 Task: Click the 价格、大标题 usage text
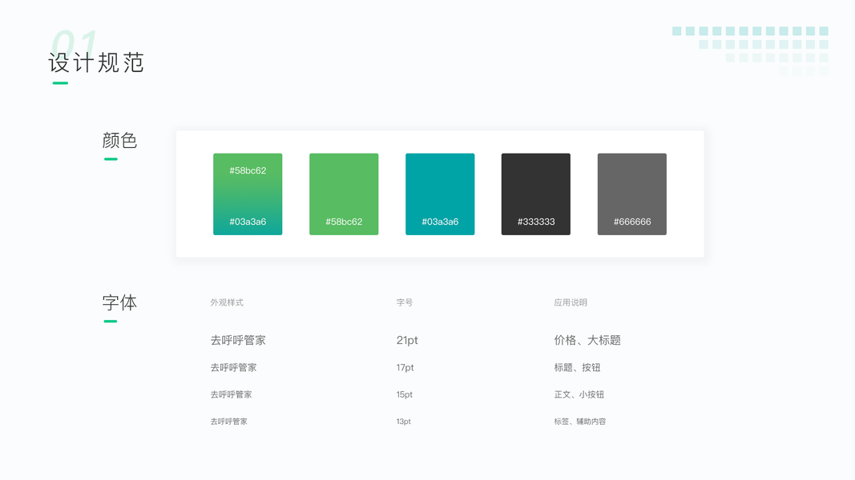pyautogui.click(x=587, y=340)
